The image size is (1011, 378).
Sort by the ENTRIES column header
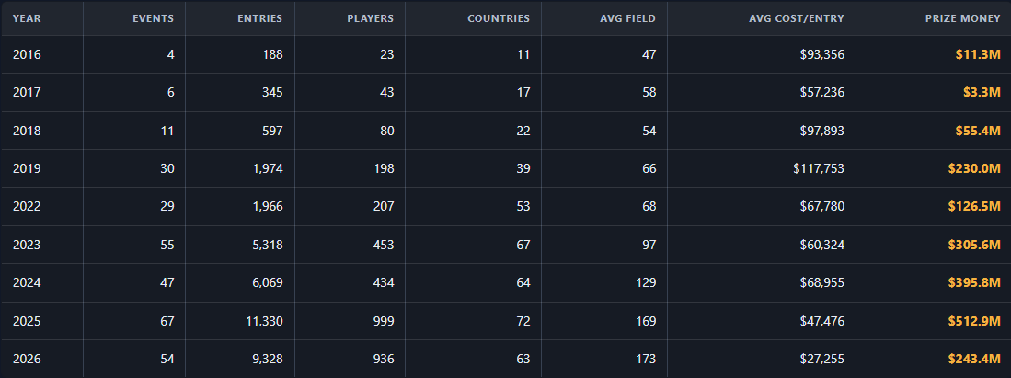point(259,18)
